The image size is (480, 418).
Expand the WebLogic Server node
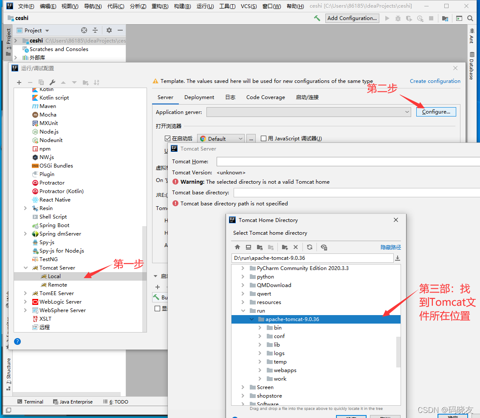tap(25, 302)
